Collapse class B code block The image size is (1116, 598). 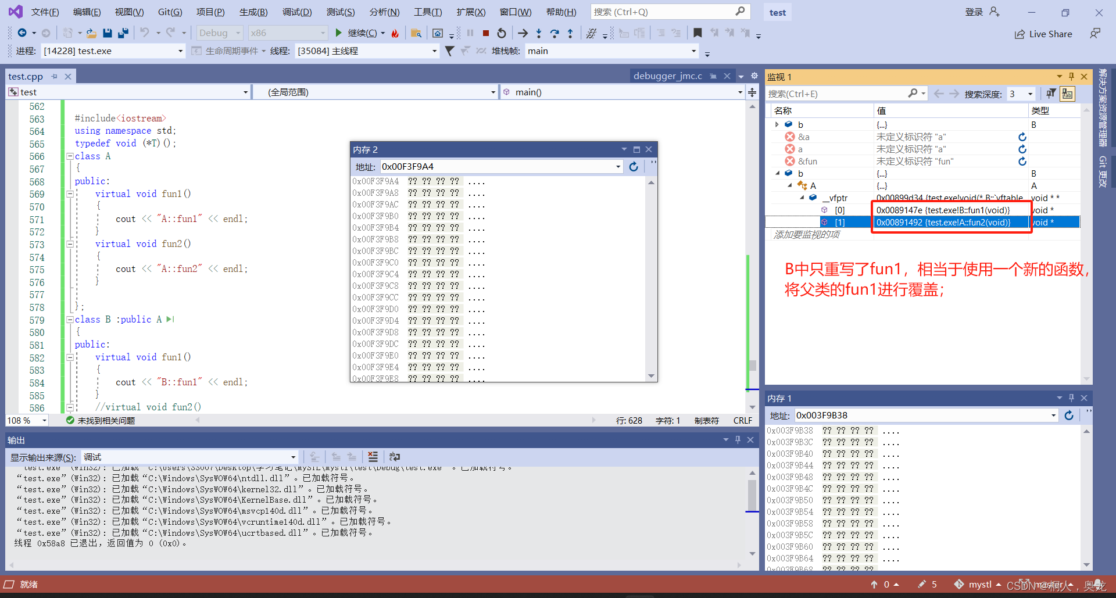click(x=70, y=320)
